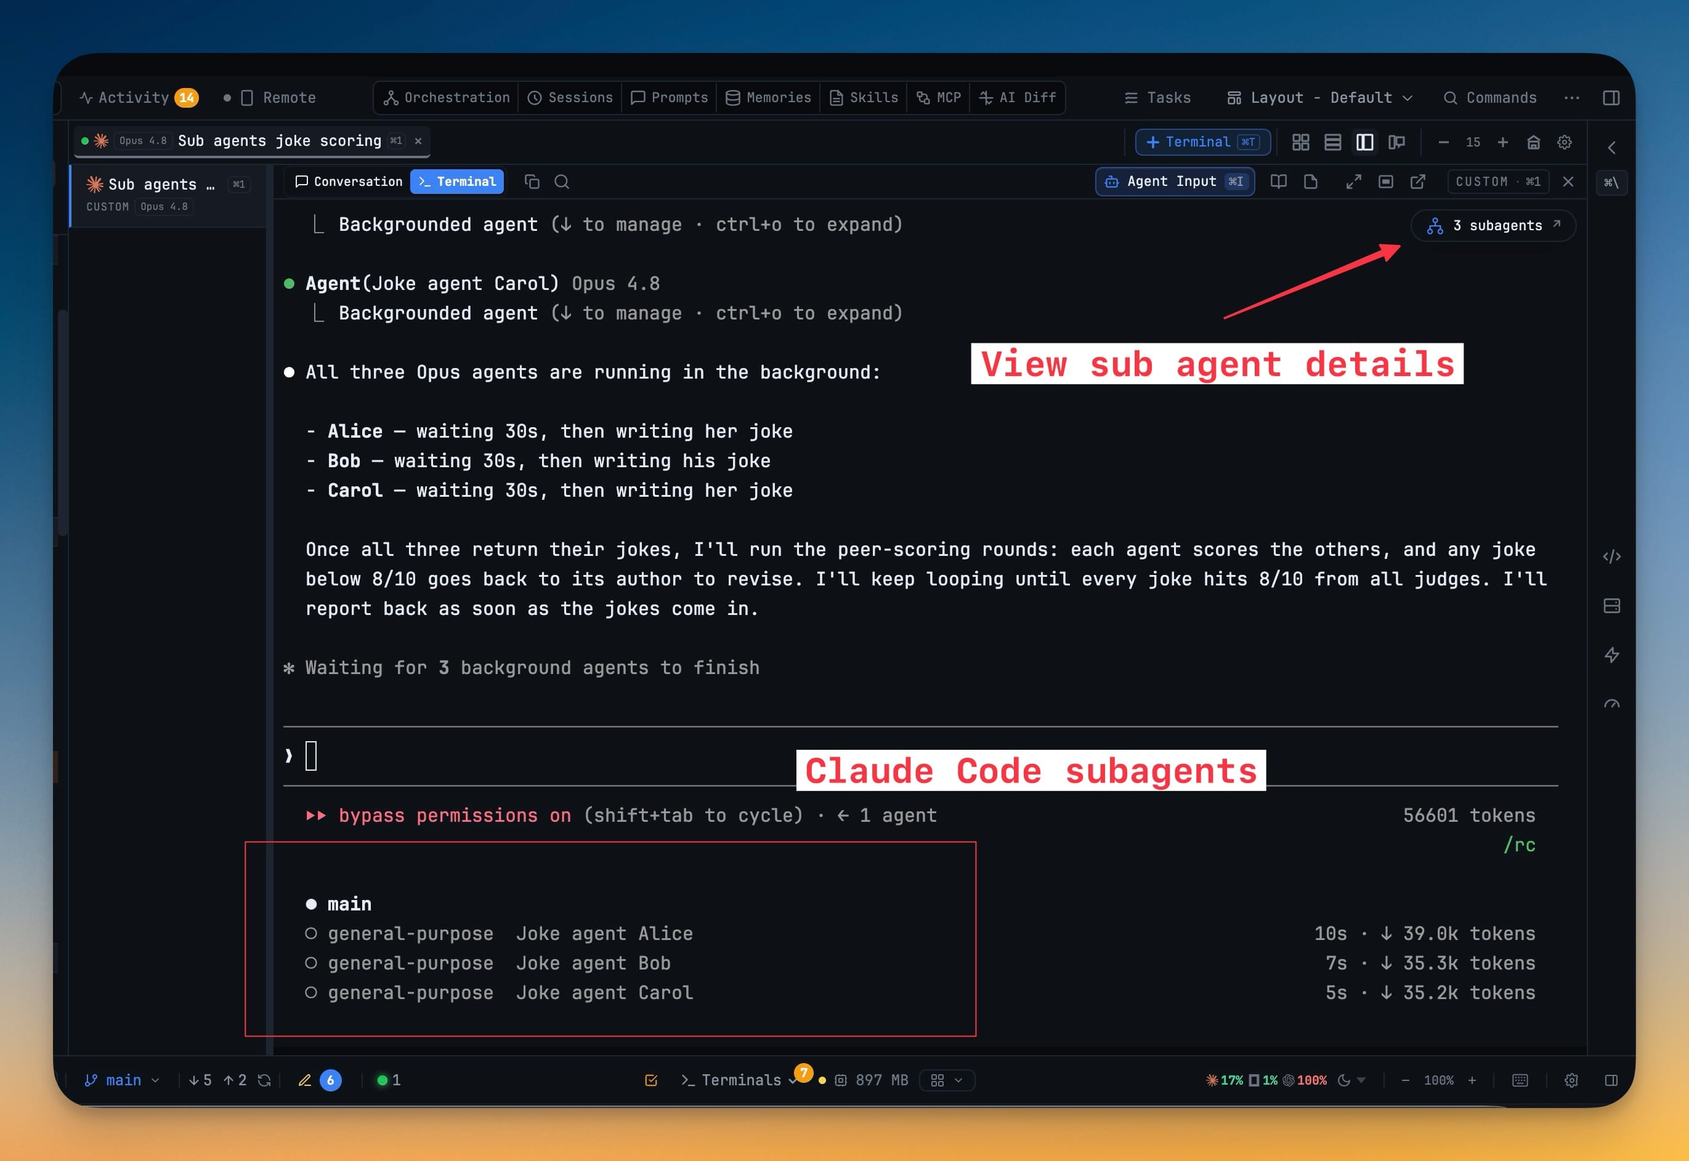Viewport: 1689px width, 1161px height.
Task: Click the code brackets icon in right sidebar
Action: coord(1611,556)
